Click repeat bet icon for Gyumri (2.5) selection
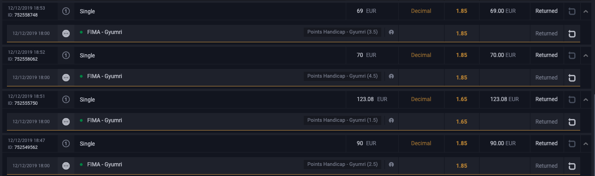 tap(571, 166)
